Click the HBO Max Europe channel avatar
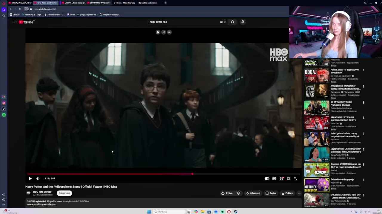Viewport: 382px width, 214px height. click(x=28, y=193)
